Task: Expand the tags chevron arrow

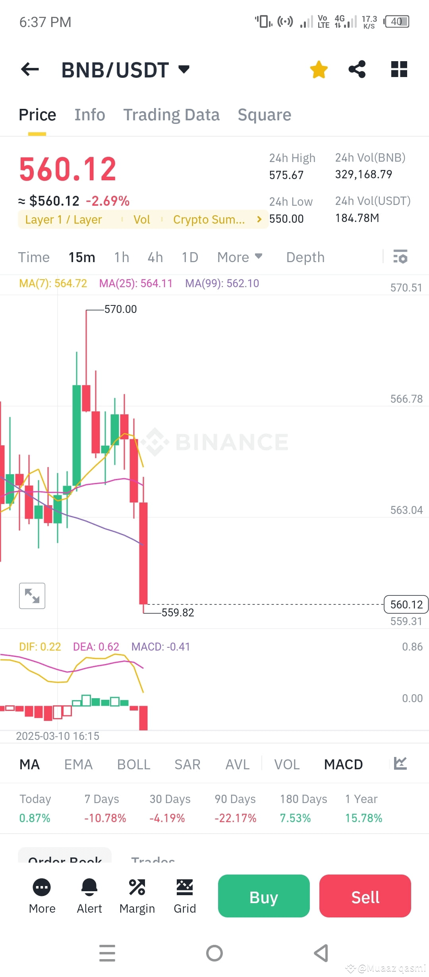Action: 259,219
